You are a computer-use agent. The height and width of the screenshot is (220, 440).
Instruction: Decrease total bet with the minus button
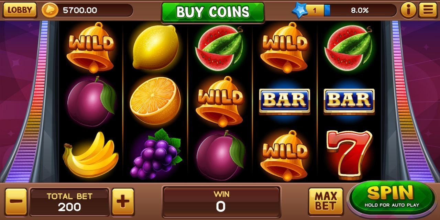tap(16, 202)
